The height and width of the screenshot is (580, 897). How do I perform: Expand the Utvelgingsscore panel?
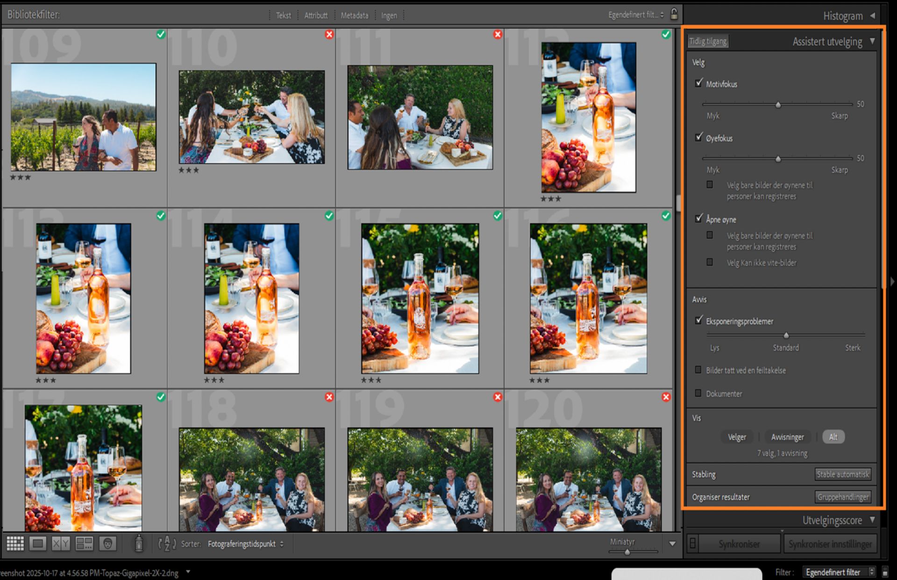tap(872, 520)
